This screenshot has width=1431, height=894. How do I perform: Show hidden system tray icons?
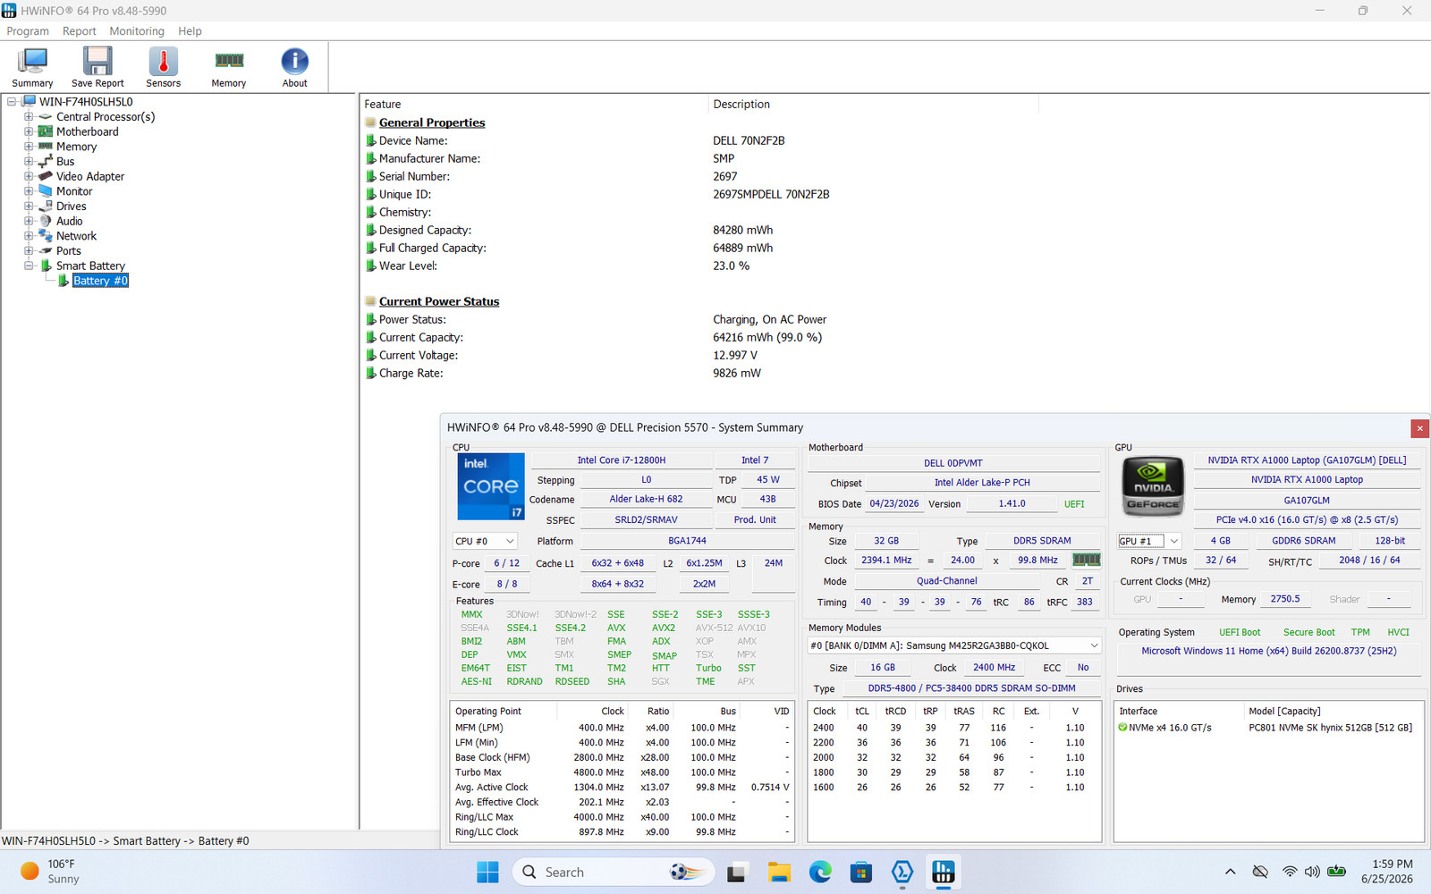[1231, 872]
